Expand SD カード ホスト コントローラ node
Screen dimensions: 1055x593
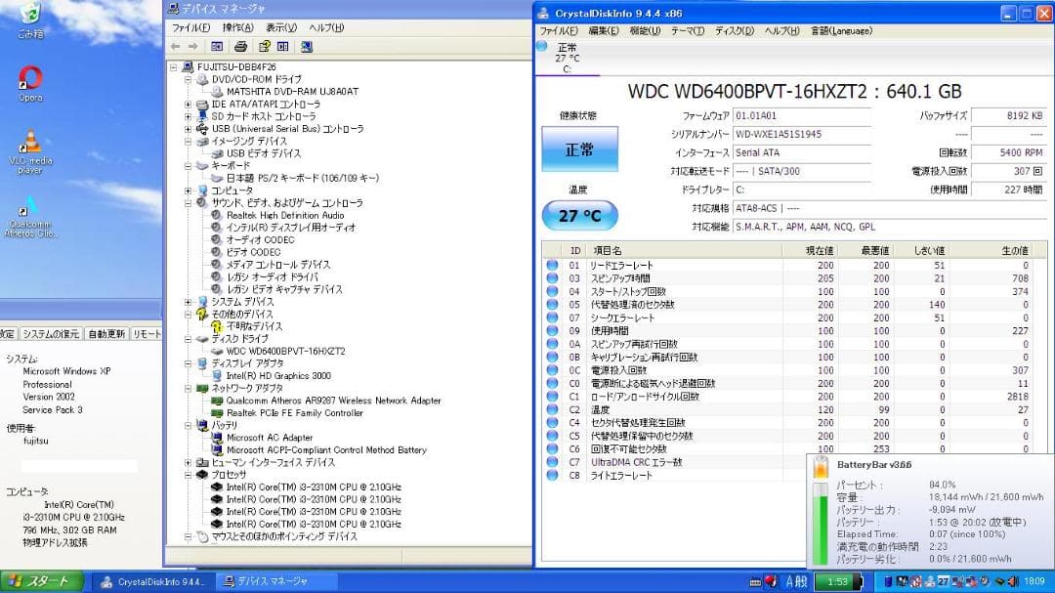pos(189,116)
